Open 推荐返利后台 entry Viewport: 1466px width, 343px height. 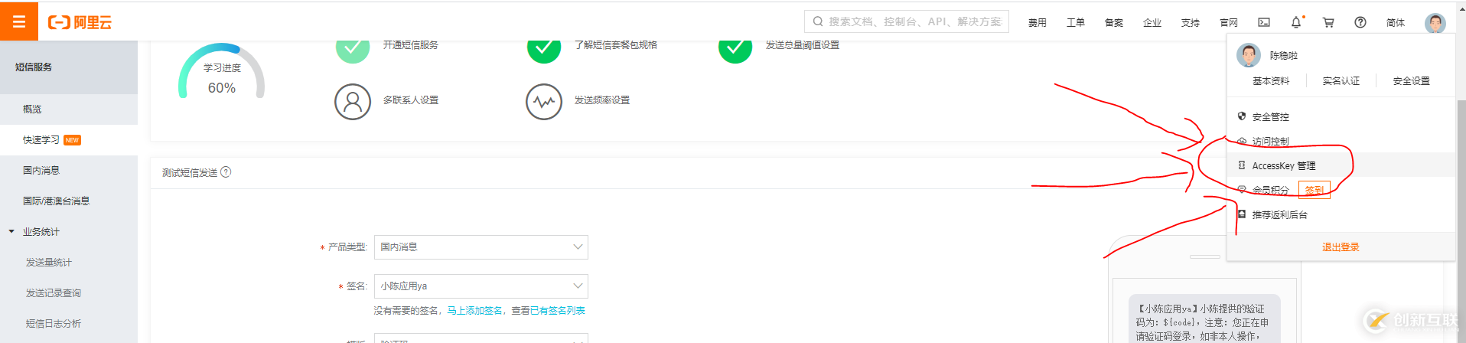pyautogui.click(x=1341, y=214)
